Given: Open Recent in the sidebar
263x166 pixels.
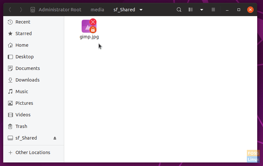Looking at the screenshot, I should click(x=34, y=22).
